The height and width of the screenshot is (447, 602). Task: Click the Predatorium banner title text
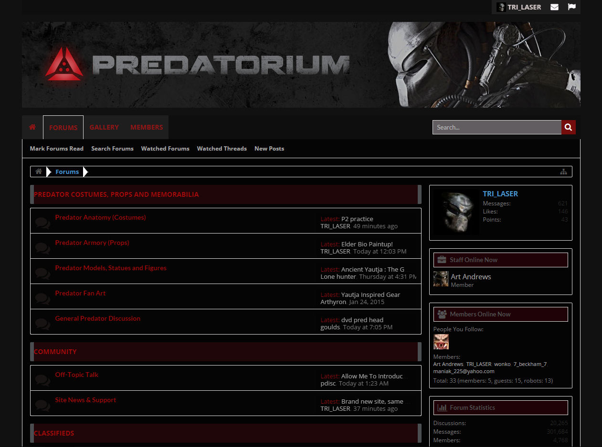(221, 65)
